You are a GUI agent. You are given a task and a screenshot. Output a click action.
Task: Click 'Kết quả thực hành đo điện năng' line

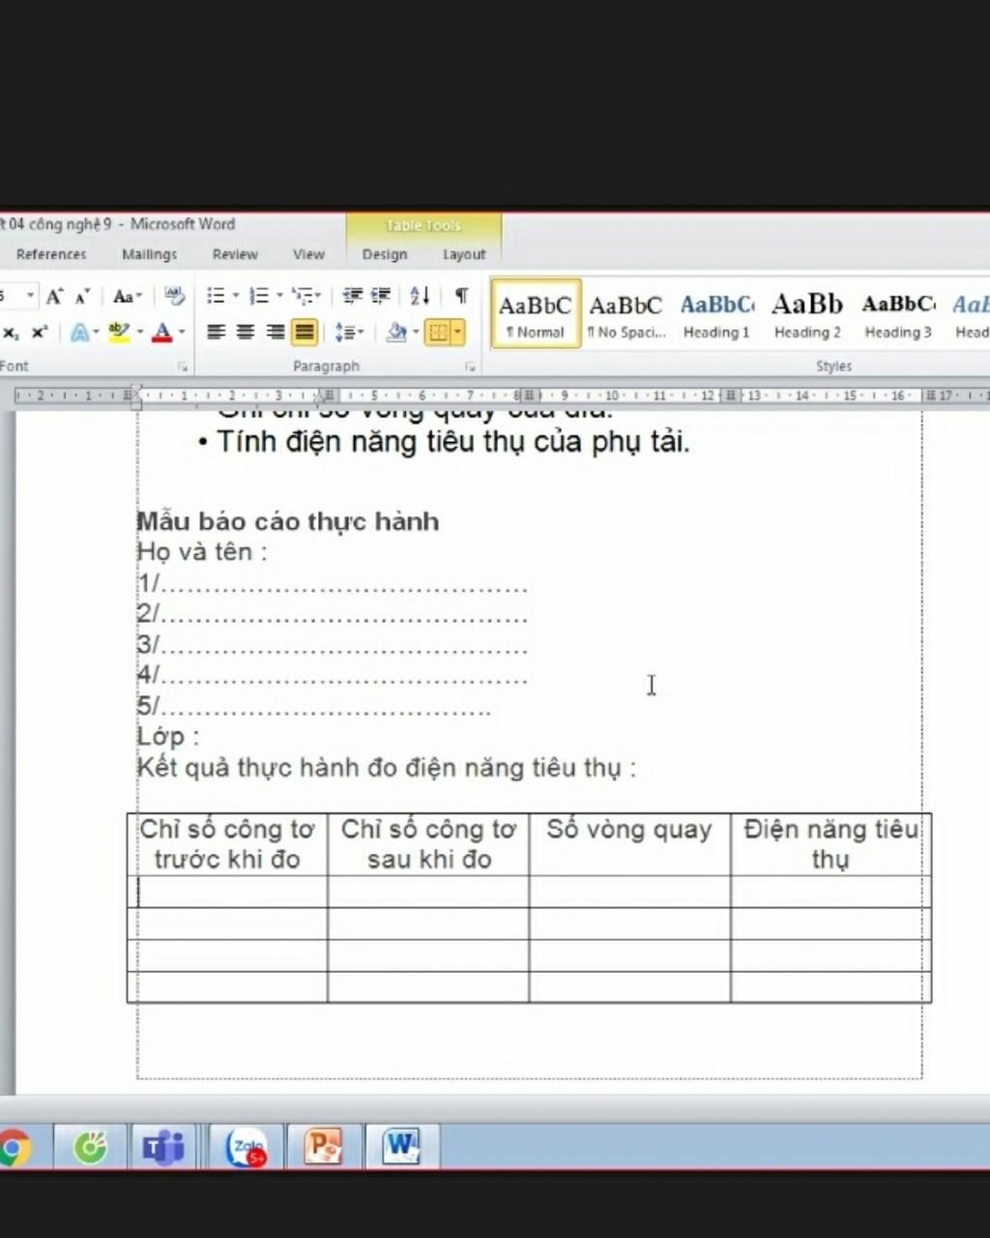click(x=387, y=768)
